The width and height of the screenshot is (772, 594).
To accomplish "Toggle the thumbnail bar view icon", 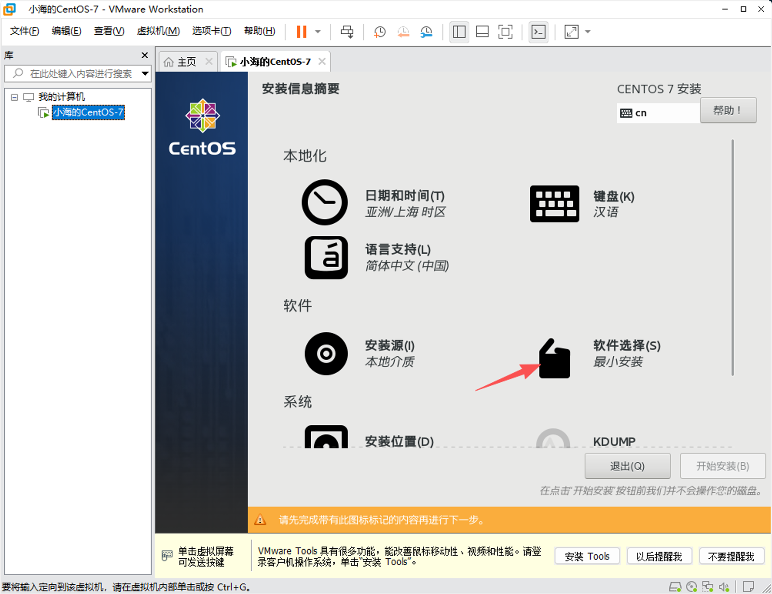I will [x=482, y=32].
